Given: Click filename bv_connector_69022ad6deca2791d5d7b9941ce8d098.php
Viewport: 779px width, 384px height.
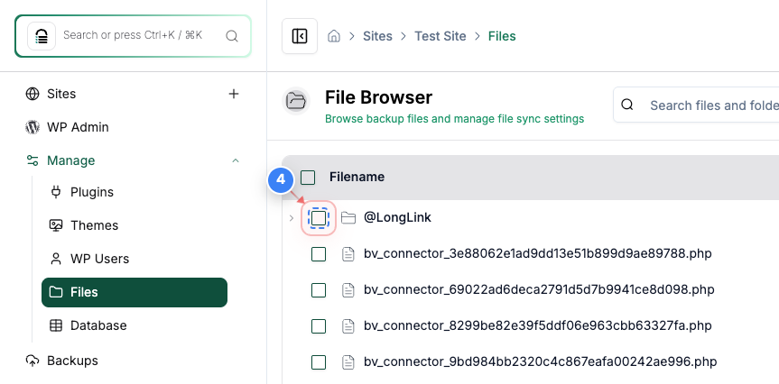Looking at the screenshot, I should coord(539,289).
